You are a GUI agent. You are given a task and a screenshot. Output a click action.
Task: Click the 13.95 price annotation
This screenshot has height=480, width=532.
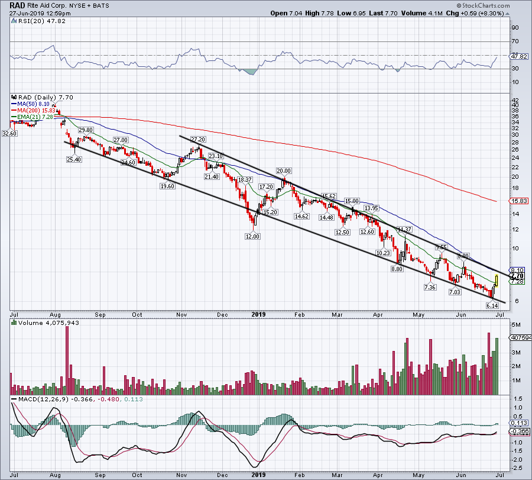[x=371, y=208]
